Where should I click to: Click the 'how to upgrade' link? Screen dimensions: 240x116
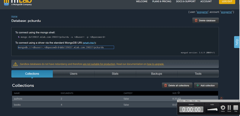click(x=155, y=64)
